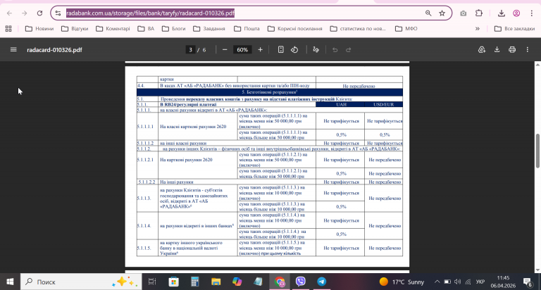Open File Explorer from the taskbar

click(216, 282)
